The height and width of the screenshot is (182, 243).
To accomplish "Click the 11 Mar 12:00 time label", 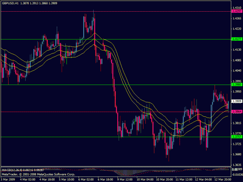I will 184,179.
